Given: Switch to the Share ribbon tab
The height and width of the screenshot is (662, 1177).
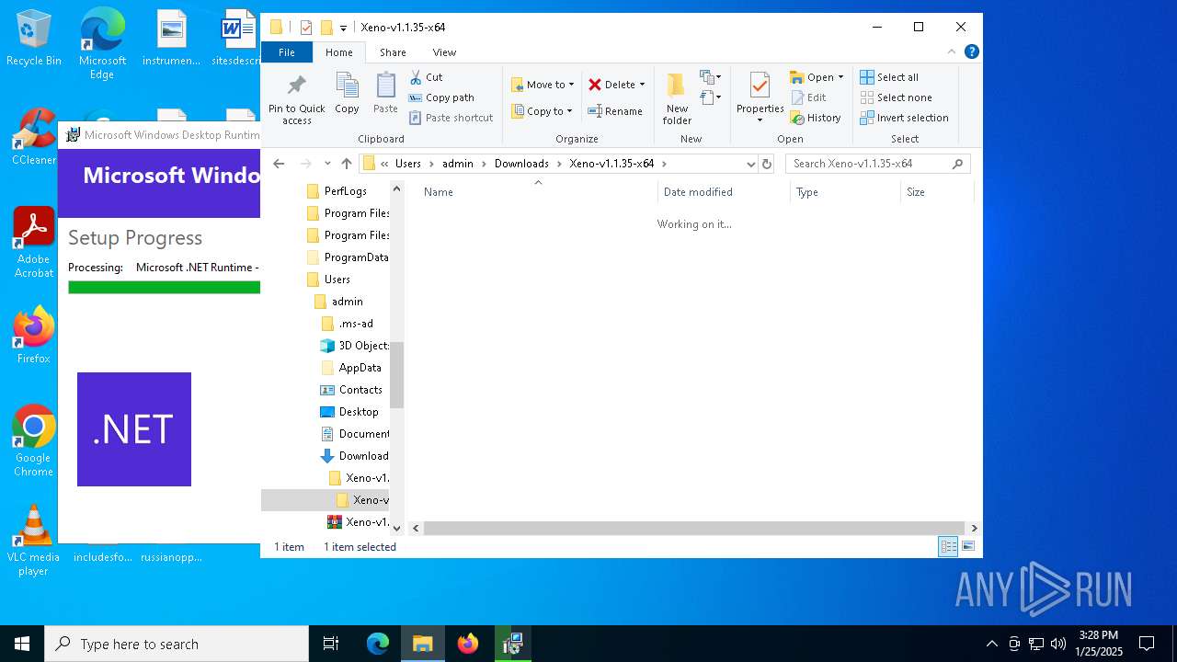Looking at the screenshot, I should click(393, 52).
